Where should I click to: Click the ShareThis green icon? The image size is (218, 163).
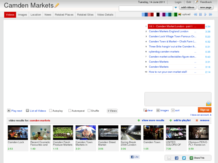point(191,158)
